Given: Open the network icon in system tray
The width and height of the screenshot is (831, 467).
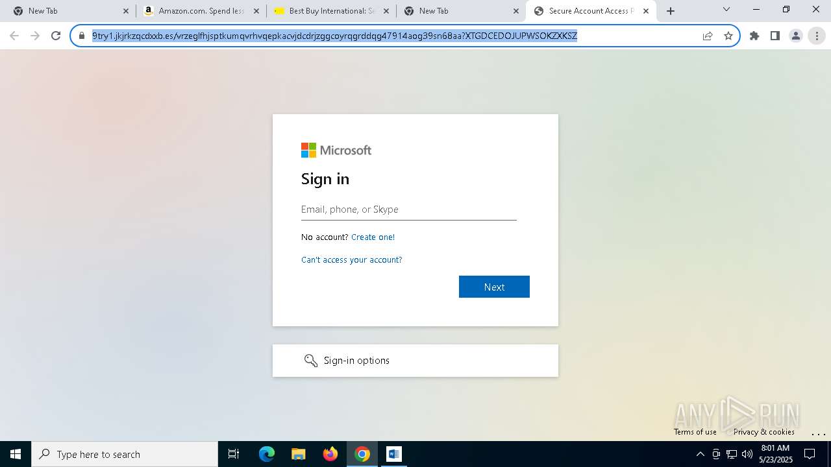Looking at the screenshot, I should (x=732, y=454).
